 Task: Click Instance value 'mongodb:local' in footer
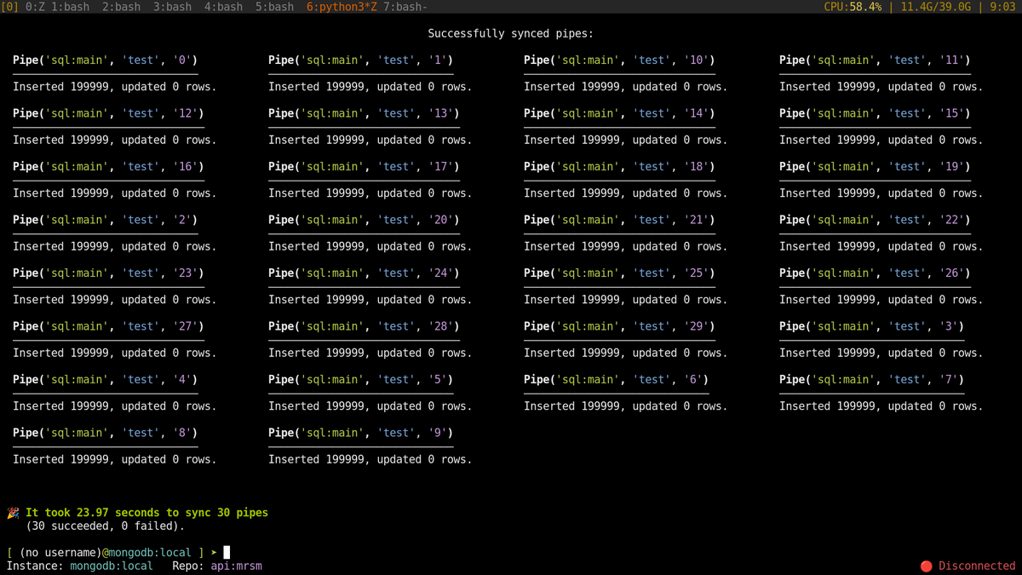112,566
